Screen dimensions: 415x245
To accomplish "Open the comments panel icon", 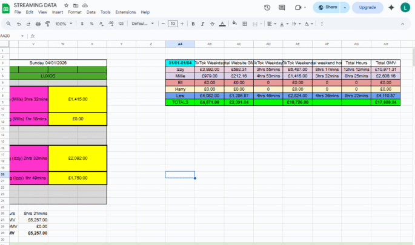I will coord(283,7).
